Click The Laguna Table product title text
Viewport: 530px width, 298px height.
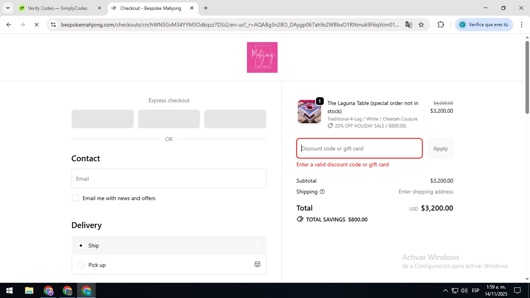coord(373,107)
